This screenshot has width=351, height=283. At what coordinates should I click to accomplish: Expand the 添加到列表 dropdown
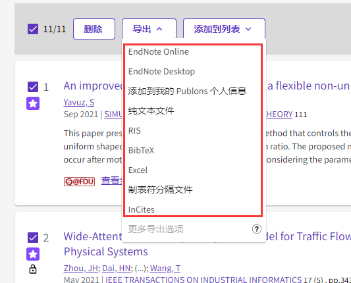(224, 29)
